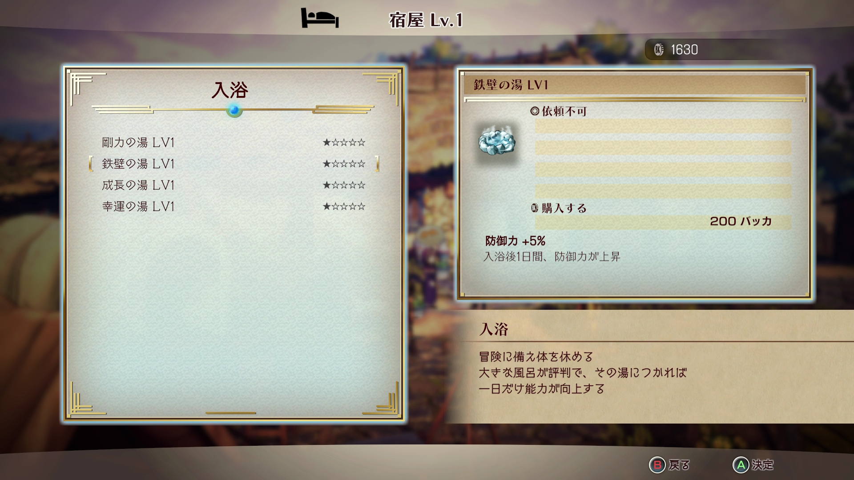Select the highlighted 鉄壁の湯 LV1 entry
This screenshot has width=854, height=480.
click(234, 164)
